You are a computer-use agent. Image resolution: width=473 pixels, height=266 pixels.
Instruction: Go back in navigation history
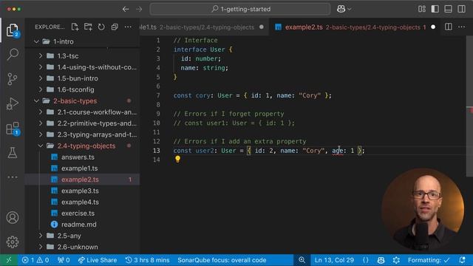[x=126, y=9]
